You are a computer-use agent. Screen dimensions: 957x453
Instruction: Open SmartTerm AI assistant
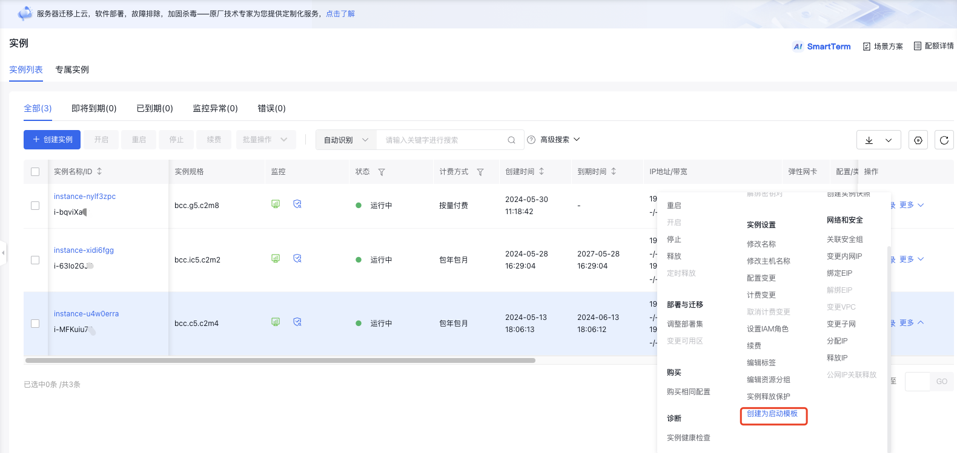[822, 46]
